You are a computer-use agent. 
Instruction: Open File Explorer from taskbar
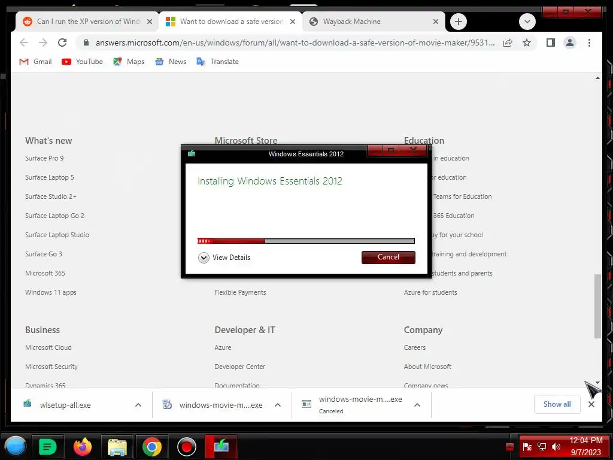(117, 446)
